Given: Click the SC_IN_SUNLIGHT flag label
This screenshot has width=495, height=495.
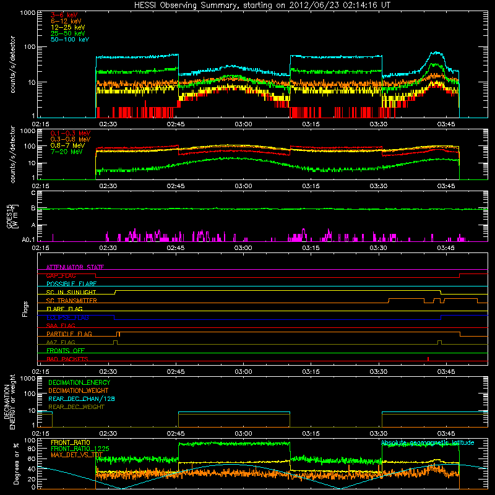Looking at the screenshot, I should (71, 292).
